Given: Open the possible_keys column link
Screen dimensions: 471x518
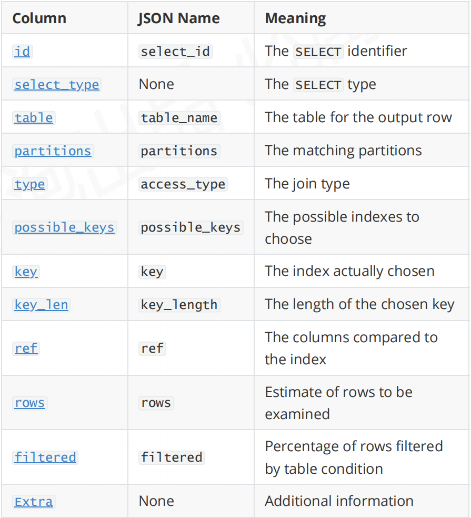Looking at the screenshot, I should (64, 227).
